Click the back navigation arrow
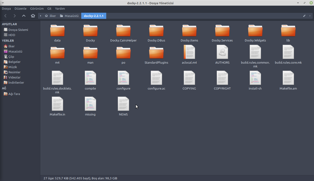This screenshot has width=314, height=181. coord(5,16)
